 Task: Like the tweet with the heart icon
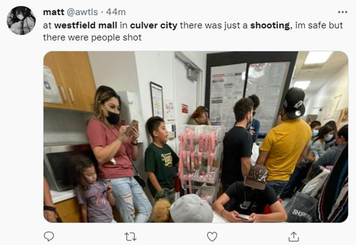click(x=212, y=236)
